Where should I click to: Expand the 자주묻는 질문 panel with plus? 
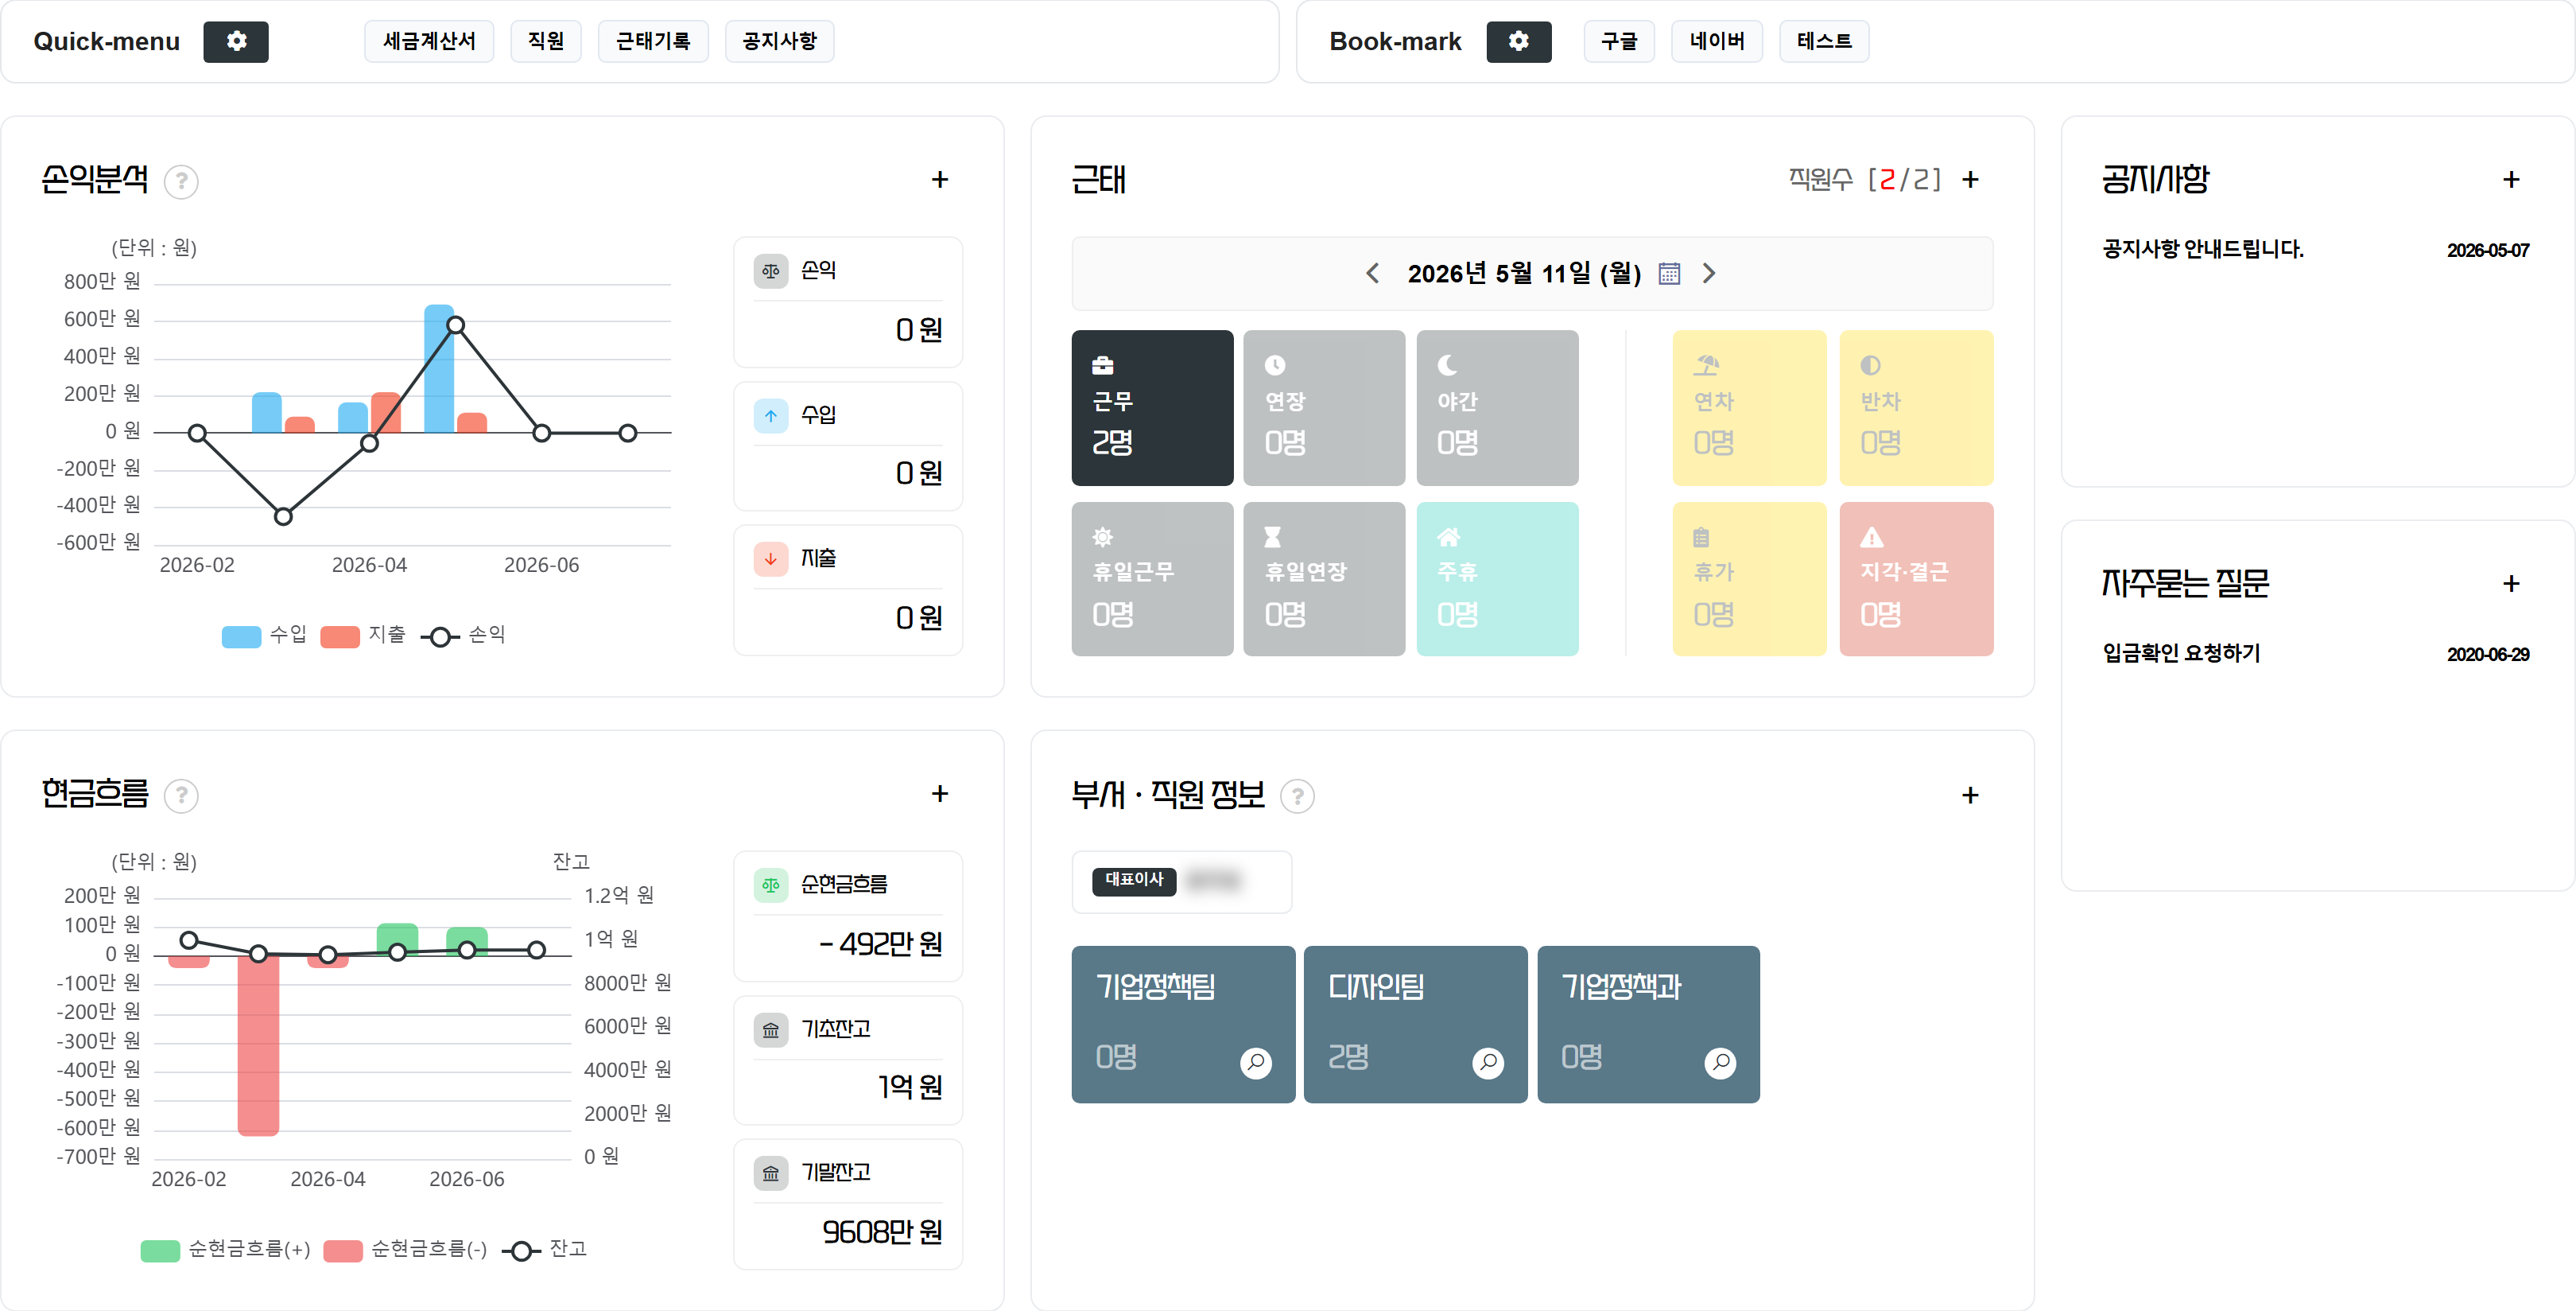(2510, 583)
